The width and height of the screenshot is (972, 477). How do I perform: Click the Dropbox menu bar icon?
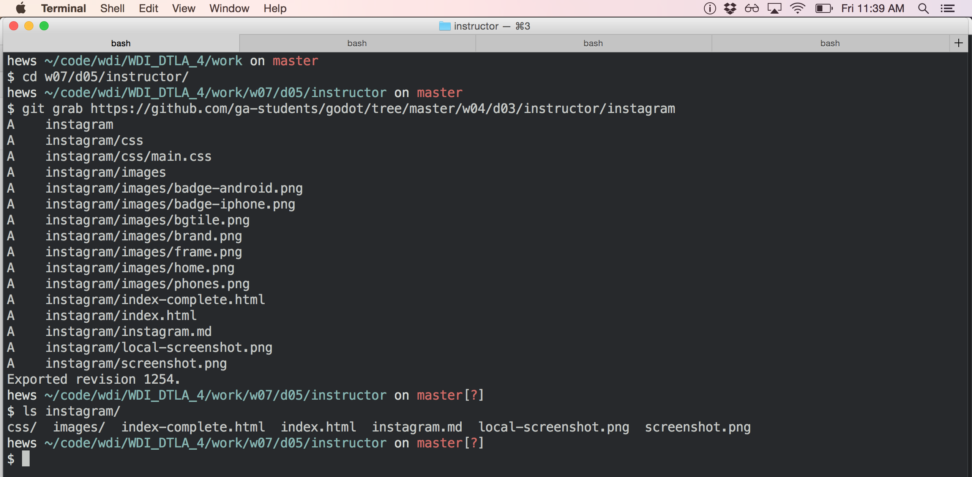click(x=730, y=8)
